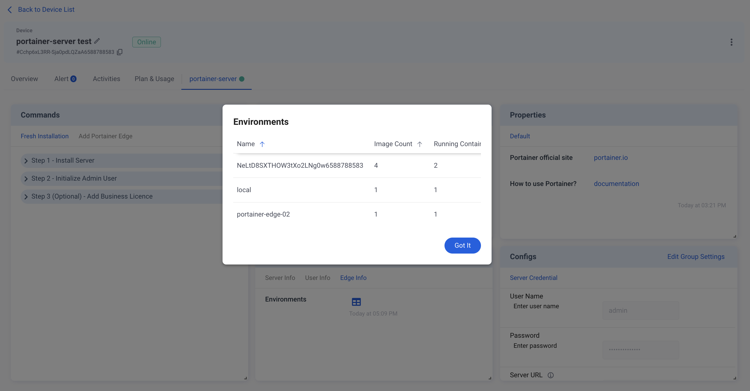This screenshot has width=750, height=391.
Task: Click the back arrow icon
Action: pyautogui.click(x=10, y=10)
